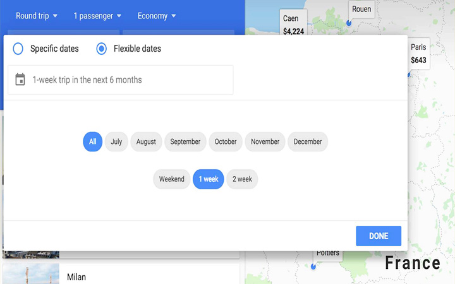Click the 1-week trip date field
The image size is (455, 284).
click(x=121, y=80)
